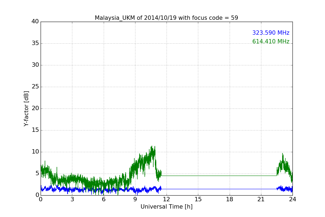Viewport: 325px width, 217px height.
Task: Click the y-axis tick label '35'
Action: pyautogui.click(x=35, y=43)
